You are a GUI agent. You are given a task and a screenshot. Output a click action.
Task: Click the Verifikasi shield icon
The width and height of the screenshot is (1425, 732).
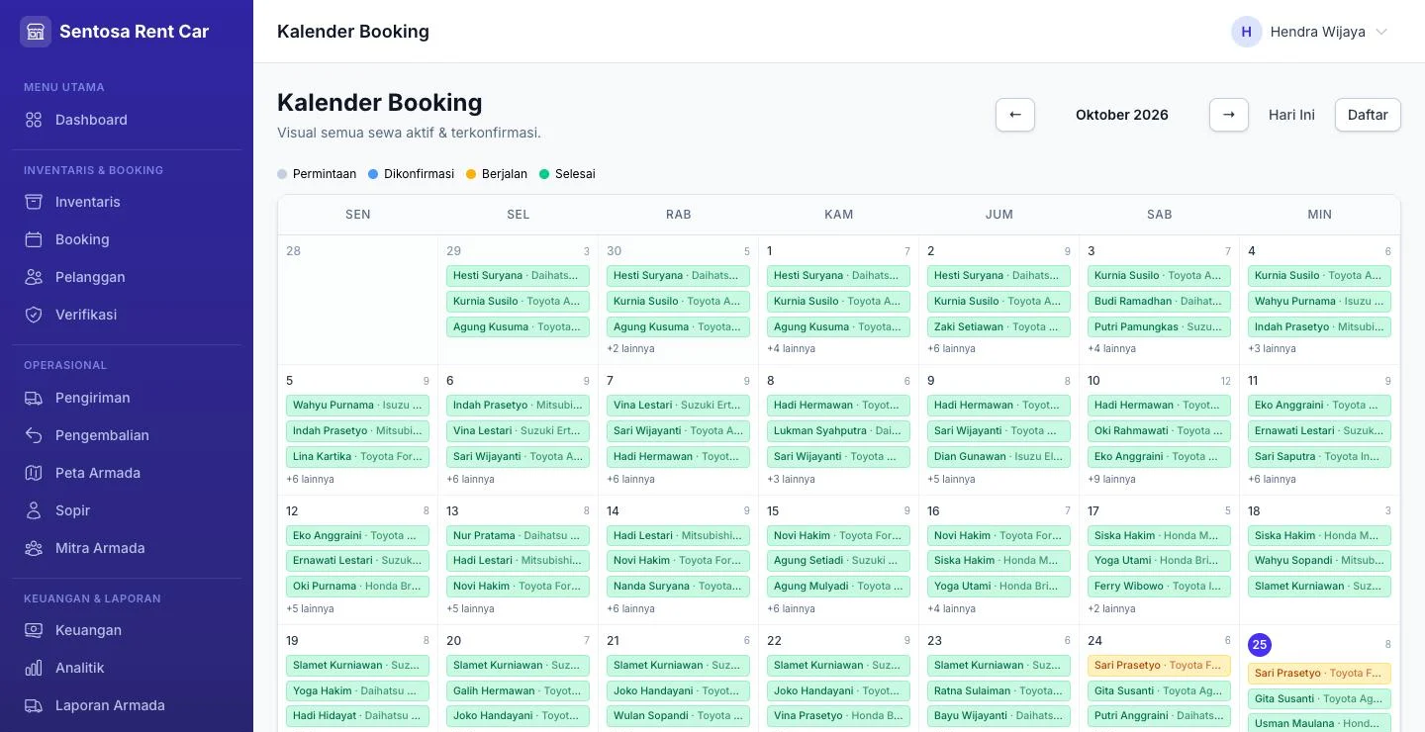pyautogui.click(x=34, y=315)
